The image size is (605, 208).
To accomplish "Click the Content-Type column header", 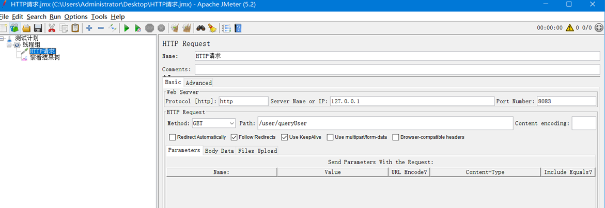I will pyautogui.click(x=485, y=172).
